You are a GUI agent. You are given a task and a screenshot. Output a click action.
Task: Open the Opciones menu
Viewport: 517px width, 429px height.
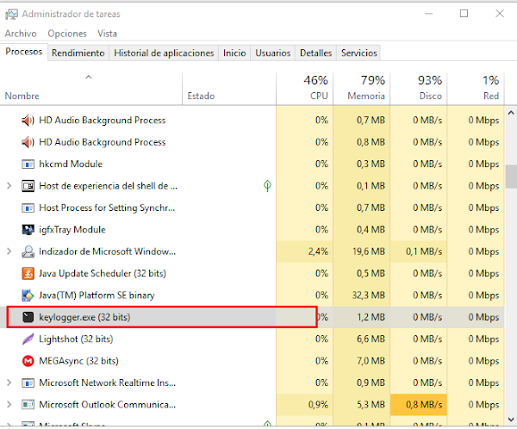tap(67, 34)
